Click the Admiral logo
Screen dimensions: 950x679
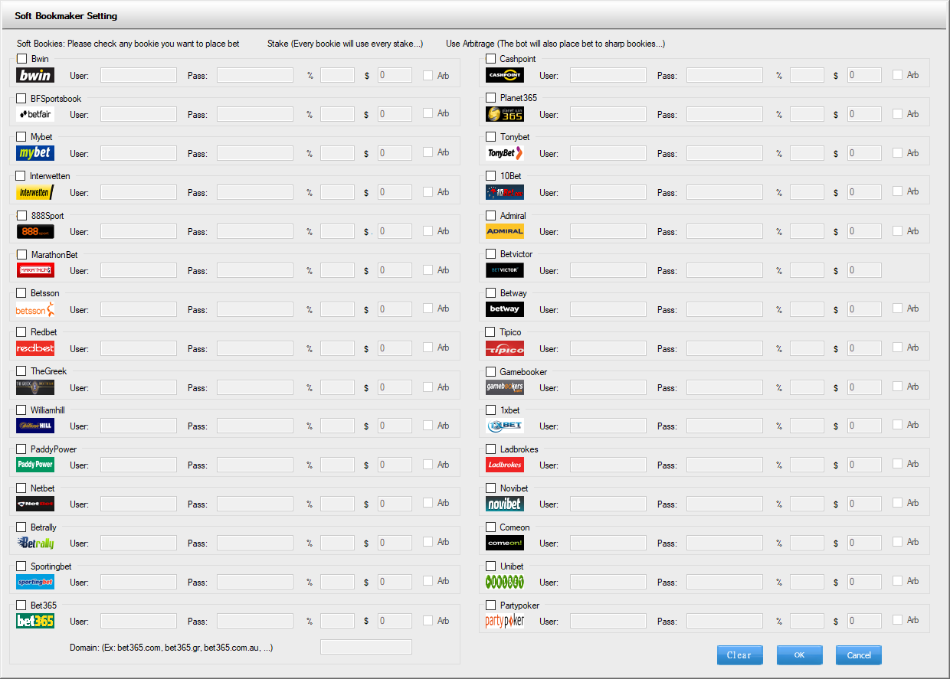(x=505, y=231)
